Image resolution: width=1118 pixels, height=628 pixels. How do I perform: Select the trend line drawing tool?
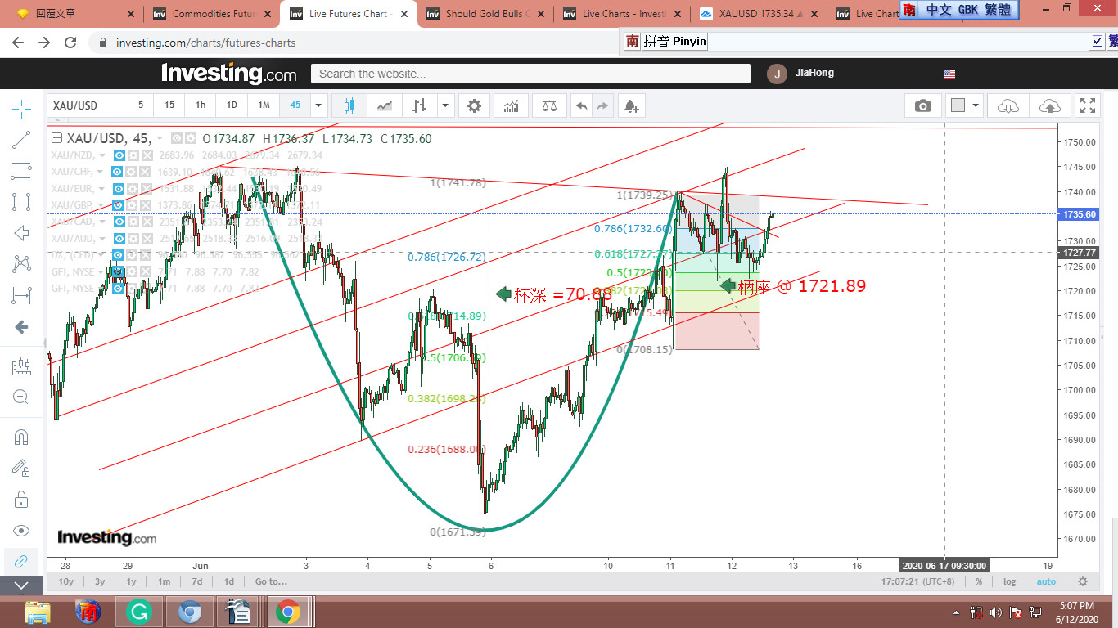(21, 140)
